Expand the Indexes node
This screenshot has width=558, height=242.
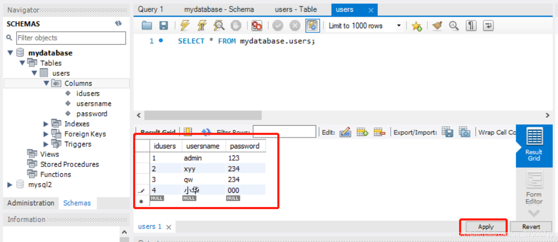click(46, 124)
